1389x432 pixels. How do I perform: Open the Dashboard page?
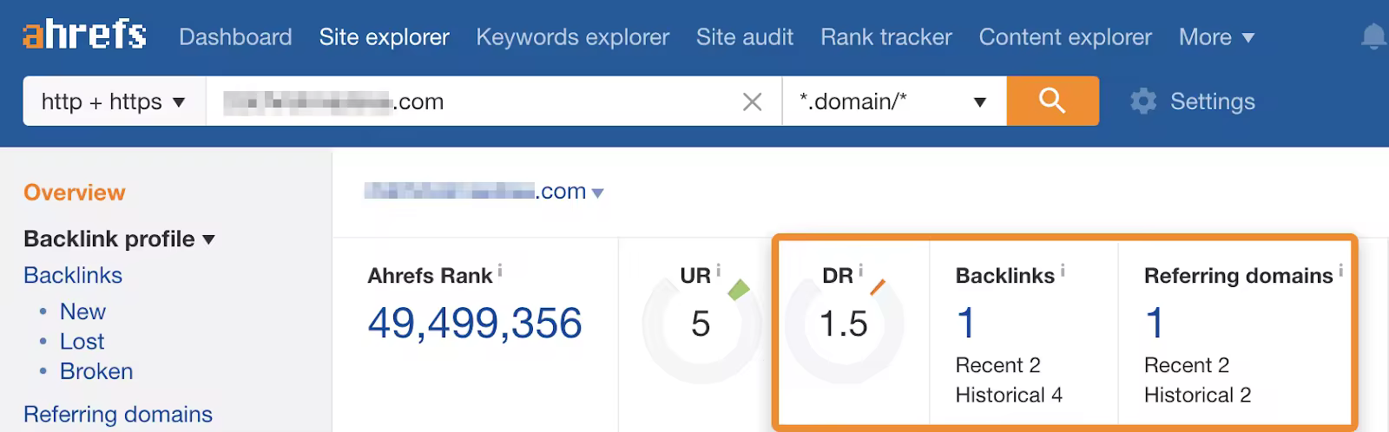[235, 37]
